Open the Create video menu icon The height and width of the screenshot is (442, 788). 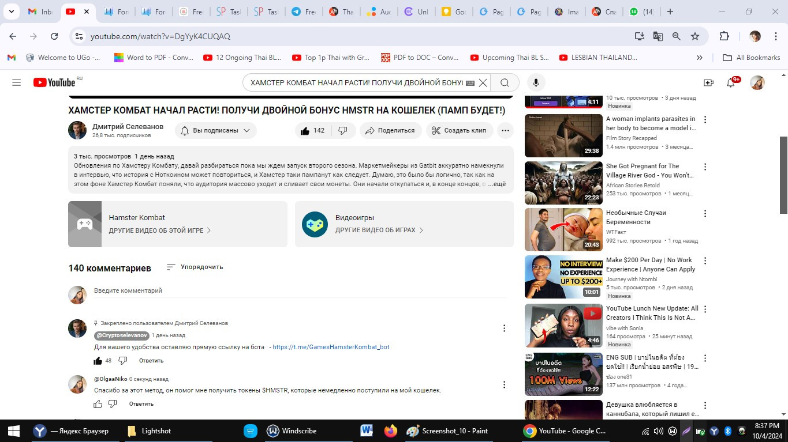(x=708, y=82)
